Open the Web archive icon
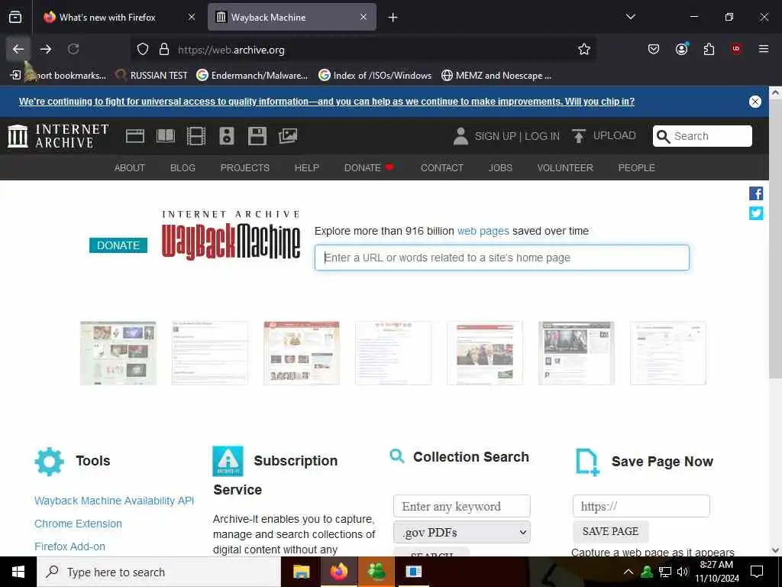 pos(135,136)
